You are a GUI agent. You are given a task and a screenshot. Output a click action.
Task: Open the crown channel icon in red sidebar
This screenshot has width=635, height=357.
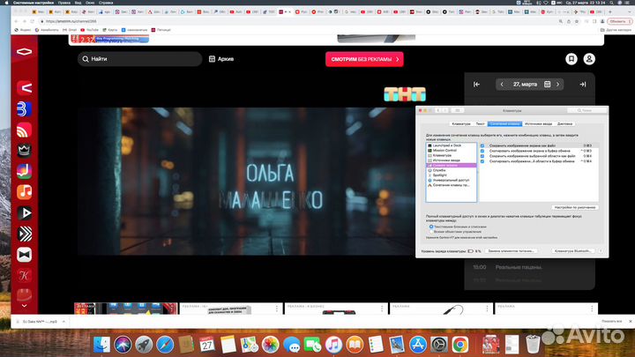(25, 151)
